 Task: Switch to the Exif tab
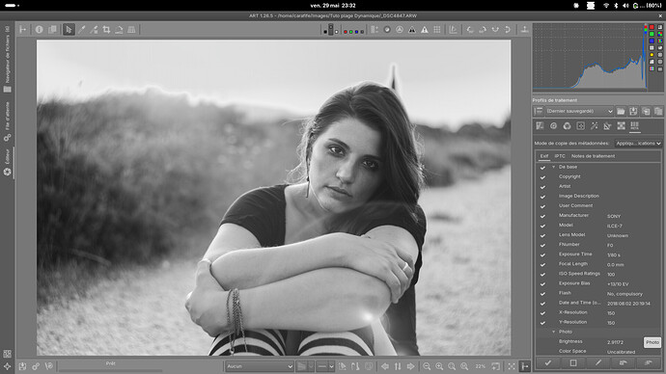[544, 156]
